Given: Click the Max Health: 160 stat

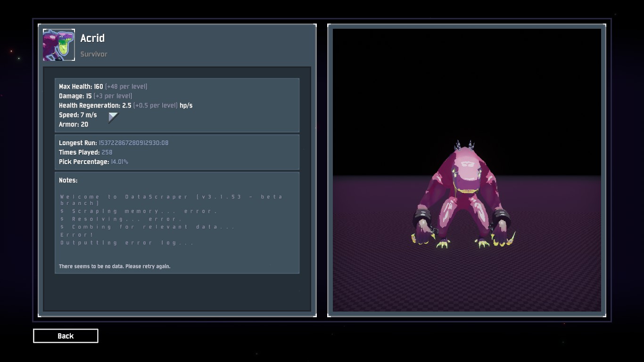Looking at the screenshot, I should tap(103, 87).
